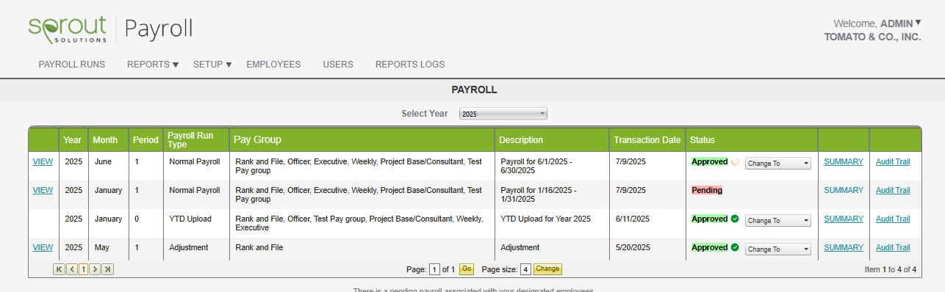This screenshot has width=945, height=292.
Task: Go to next page pager icon
Action: point(95,269)
